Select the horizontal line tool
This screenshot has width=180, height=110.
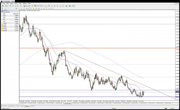pyautogui.click(x=11, y=8)
